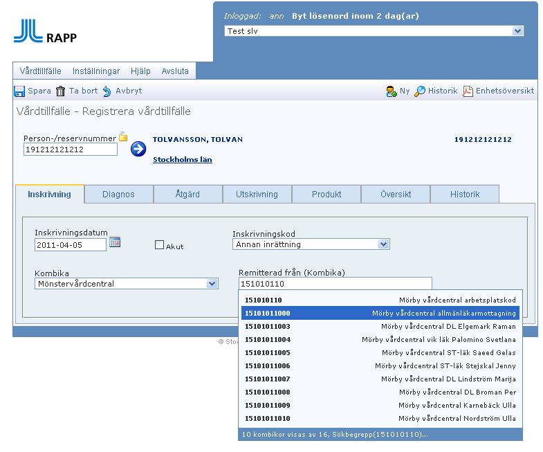
Task: Open the Stockholms län link
Action: pos(183,159)
